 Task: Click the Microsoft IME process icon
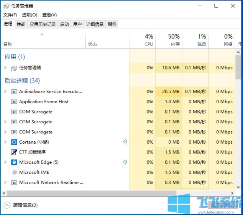[14, 172]
